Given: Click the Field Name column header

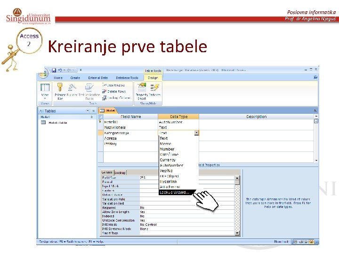Looking at the screenshot, I should click(131, 117).
